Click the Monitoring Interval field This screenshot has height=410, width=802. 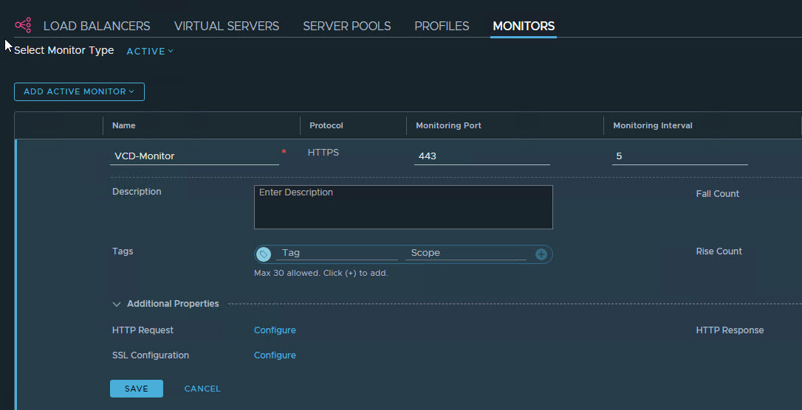pos(679,156)
